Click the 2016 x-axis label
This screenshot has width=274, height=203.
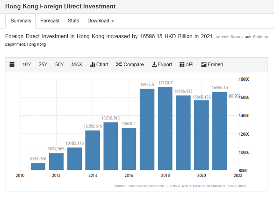tap(129, 175)
